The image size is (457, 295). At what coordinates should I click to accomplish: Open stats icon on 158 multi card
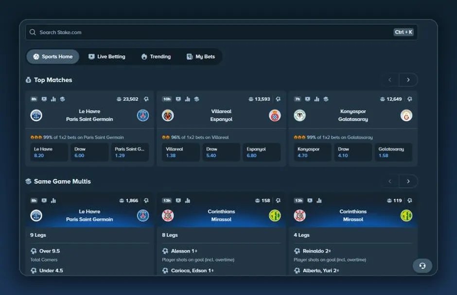(188, 200)
